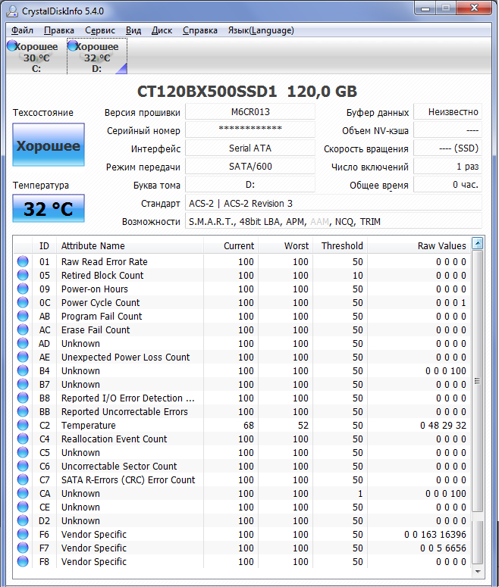
Task: Click status orb for Reported I/O Error Detection
Action: 23,398
